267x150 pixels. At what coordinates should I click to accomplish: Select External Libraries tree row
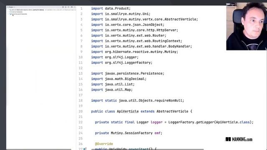pyautogui.click(x=16, y=12)
